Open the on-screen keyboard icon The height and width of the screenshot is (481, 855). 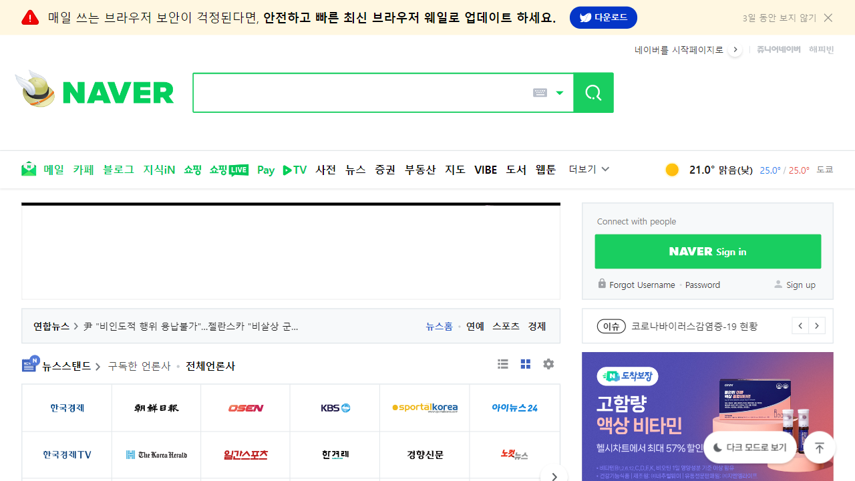pos(540,93)
